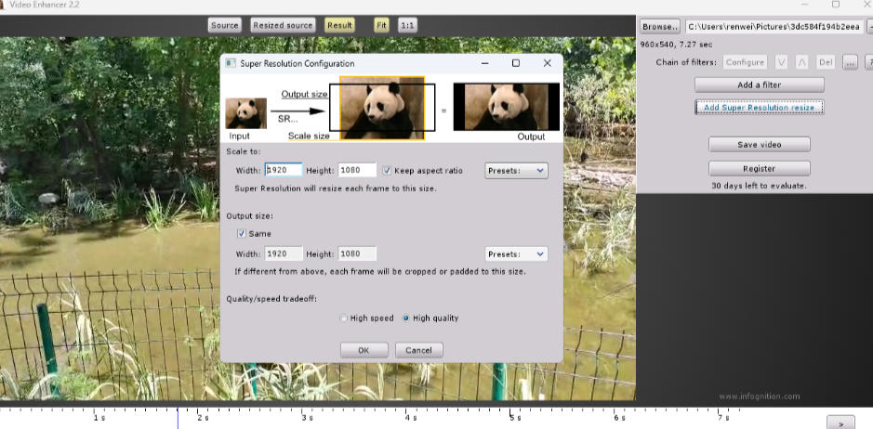Click the move filter up arrow button

[801, 62]
